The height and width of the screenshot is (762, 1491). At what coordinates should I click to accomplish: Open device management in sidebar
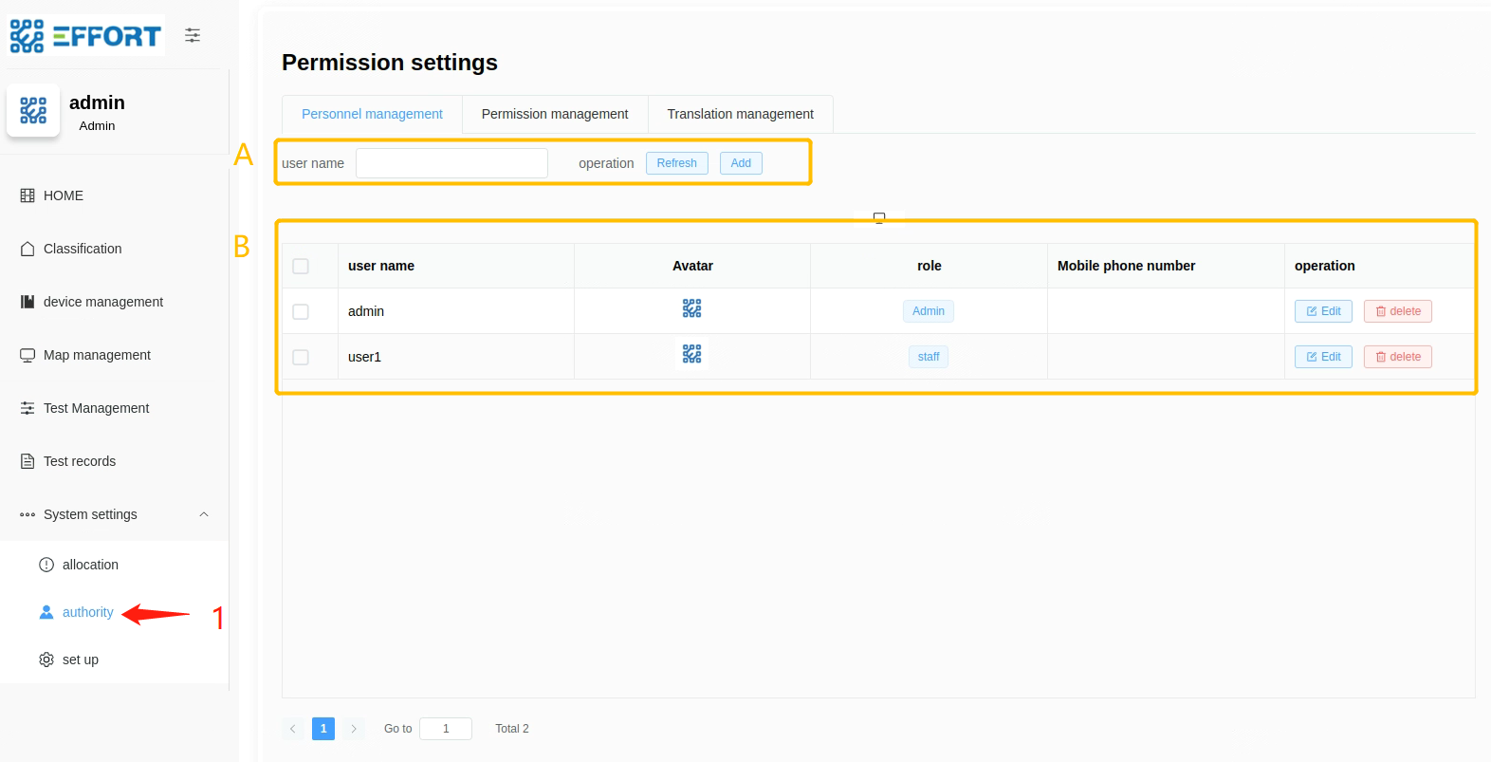point(103,302)
